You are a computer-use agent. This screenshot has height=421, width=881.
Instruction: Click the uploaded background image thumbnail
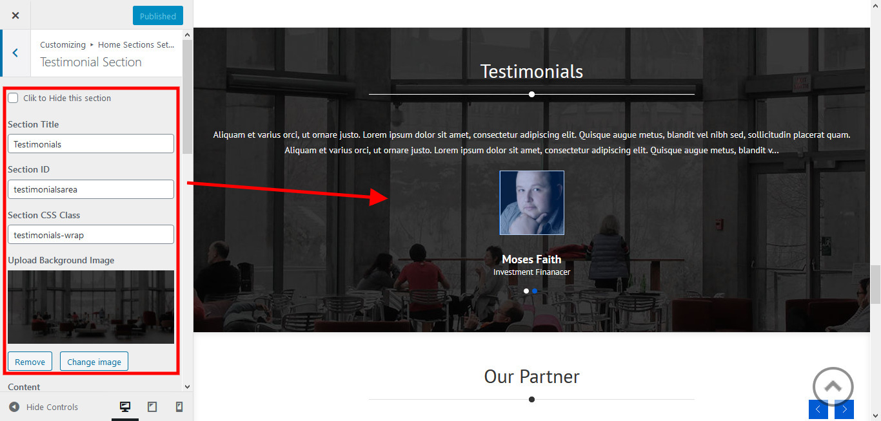pyautogui.click(x=91, y=307)
